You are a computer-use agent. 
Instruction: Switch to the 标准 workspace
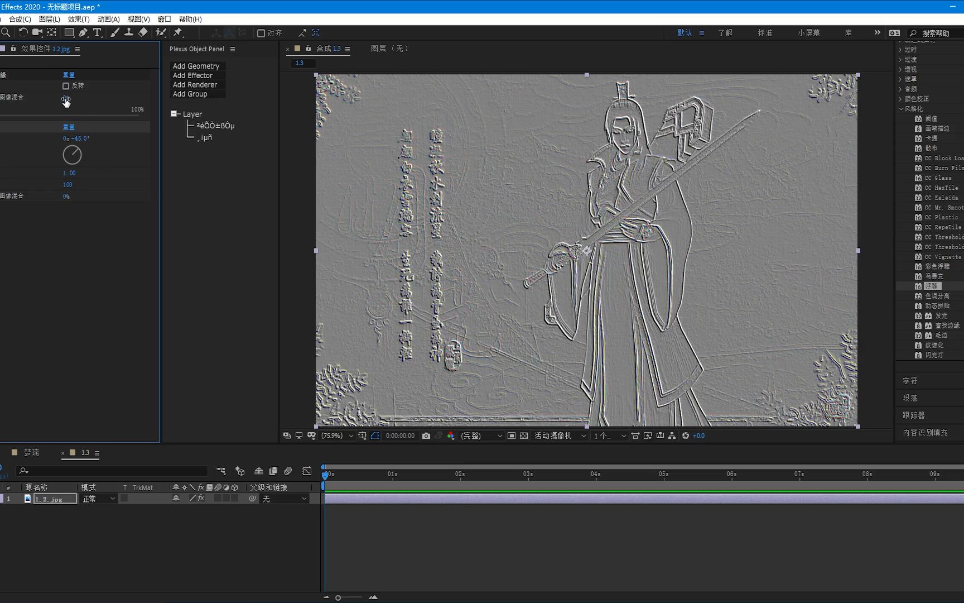pyautogui.click(x=765, y=33)
